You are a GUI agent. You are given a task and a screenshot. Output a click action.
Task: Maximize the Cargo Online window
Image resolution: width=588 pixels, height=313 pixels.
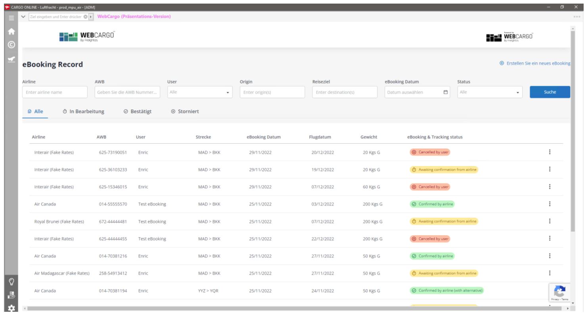563,7
